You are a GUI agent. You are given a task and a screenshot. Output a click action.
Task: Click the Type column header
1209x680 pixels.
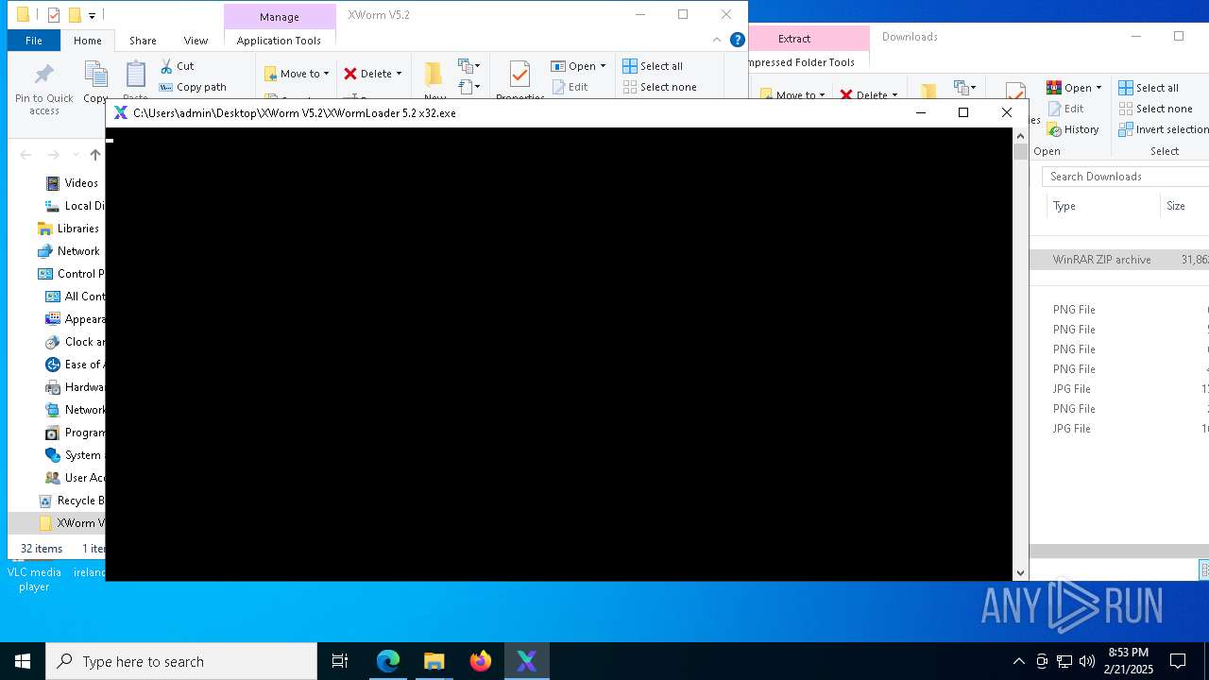(1103, 206)
